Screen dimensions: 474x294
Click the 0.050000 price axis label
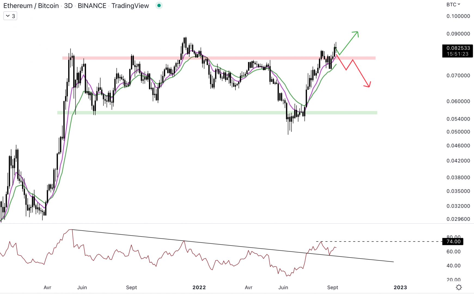pos(458,132)
